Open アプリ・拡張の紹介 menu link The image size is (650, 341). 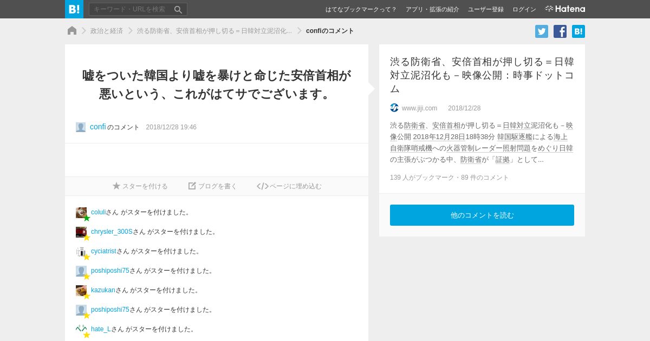coord(432,9)
